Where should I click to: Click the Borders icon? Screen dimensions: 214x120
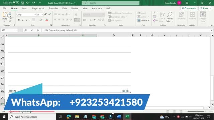[33, 20]
